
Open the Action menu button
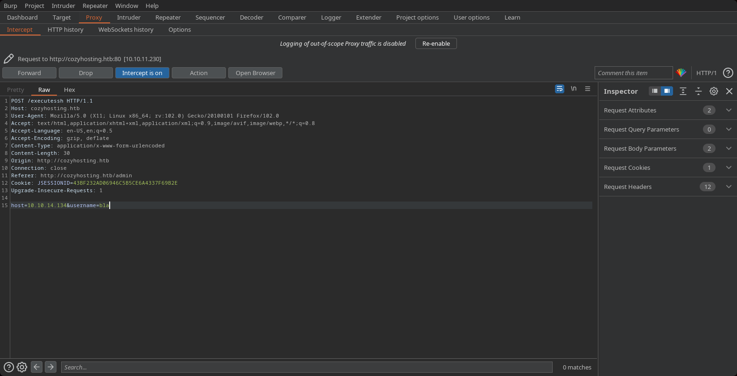[x=199, y=73]
